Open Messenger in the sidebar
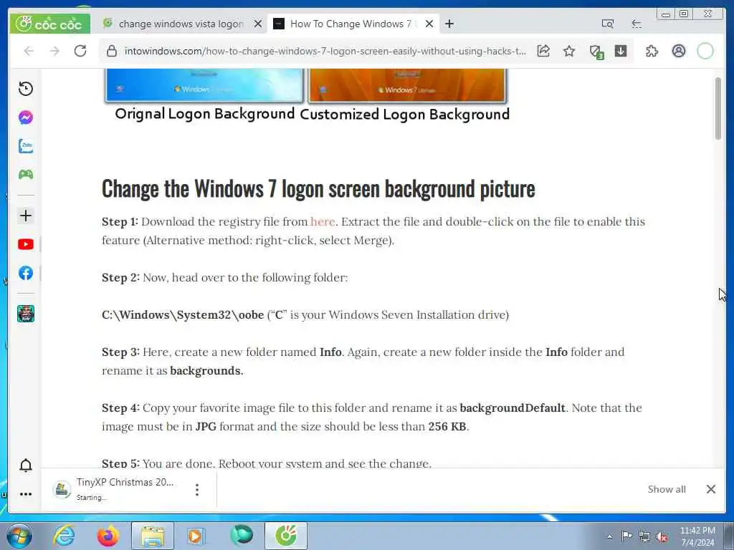The width and height of the screenshot is (734, 550). coord(26,117)
